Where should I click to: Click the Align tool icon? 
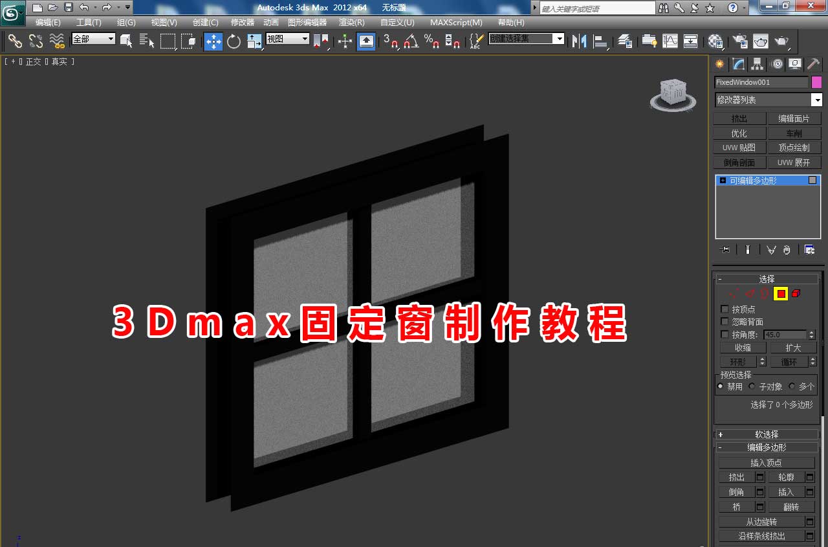601,41
